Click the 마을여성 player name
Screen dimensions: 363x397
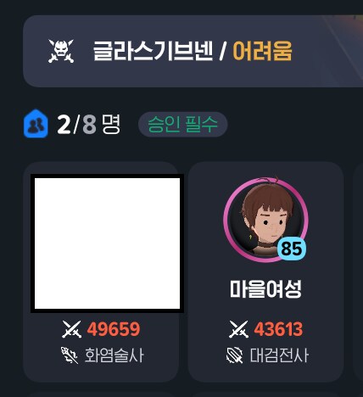coord(265,289)
